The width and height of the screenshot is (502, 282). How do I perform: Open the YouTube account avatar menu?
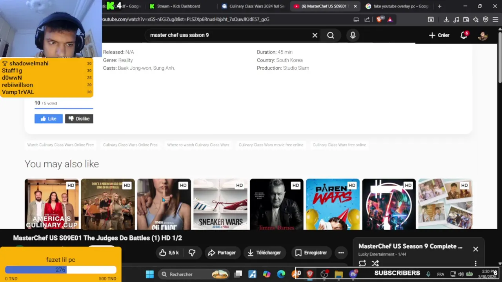[482, 35]
